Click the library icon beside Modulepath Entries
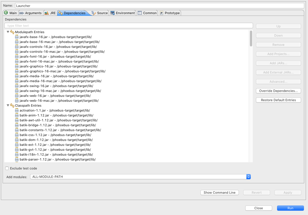 pyautogui.click(x=12, y=32)
